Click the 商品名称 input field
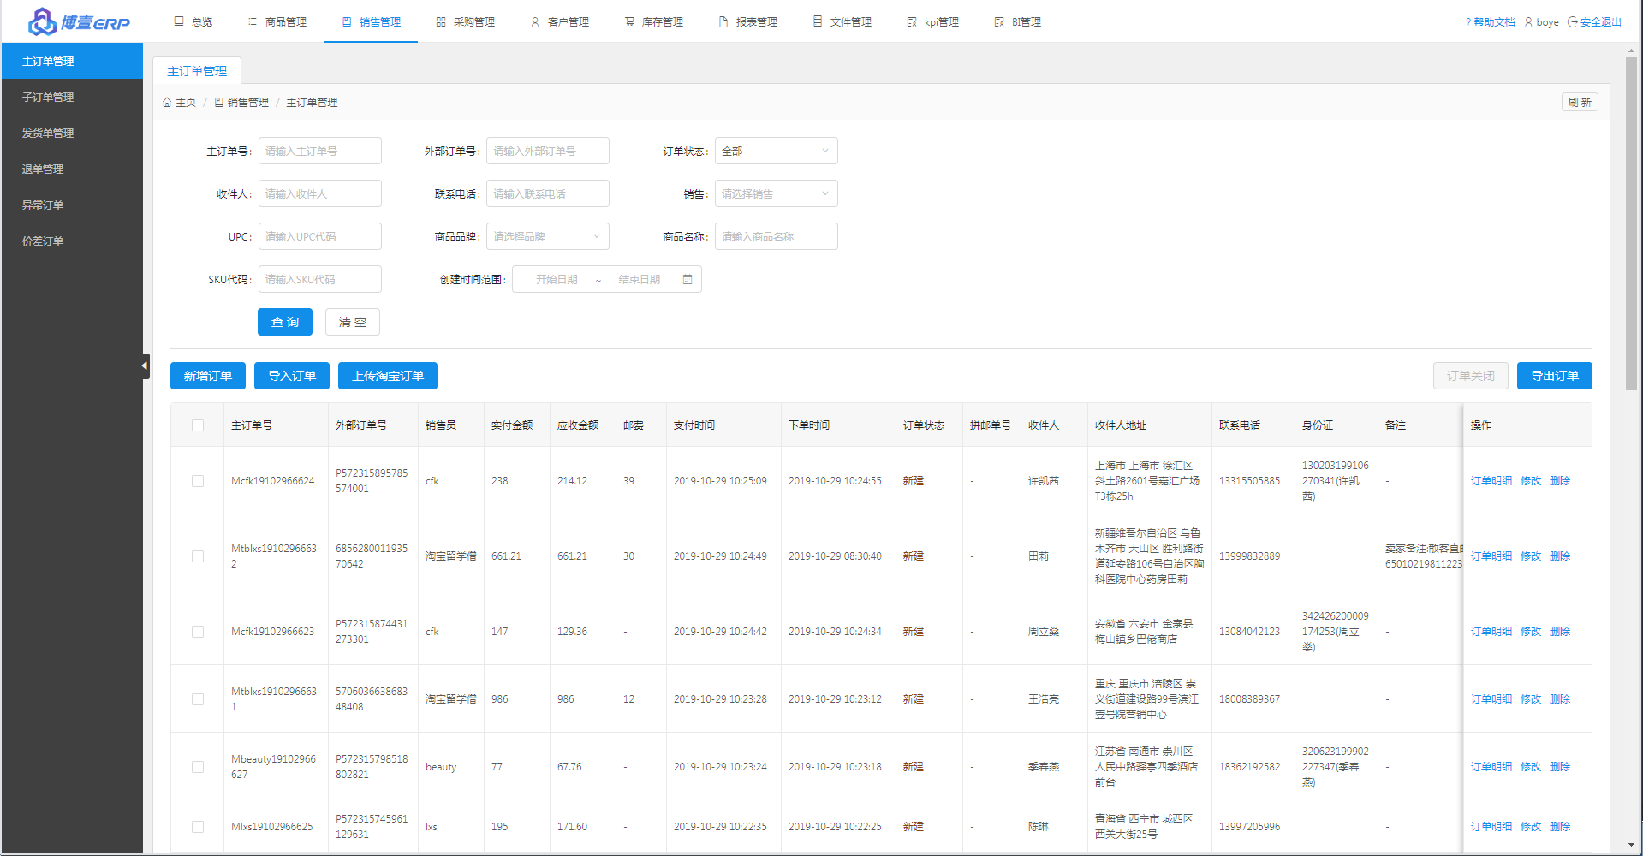The image size is (1643, 856). 777,236
